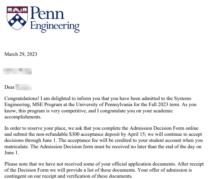This screenshot has width=211, height=179.
Task: Click 'Systems' in the first paragraph
Action: (x=182, y=98)
